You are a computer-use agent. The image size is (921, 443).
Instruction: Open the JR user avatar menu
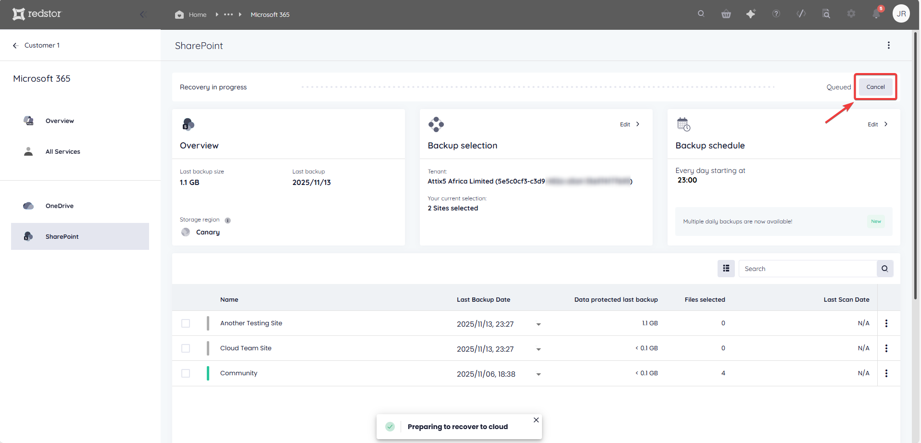pyautogui.click(x=901, y=13)
